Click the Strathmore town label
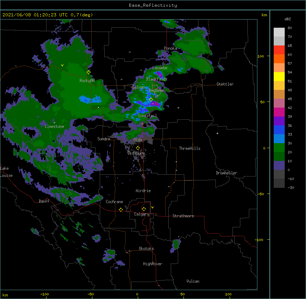The width and height of the screenshot is (306, 299). (x=183, y=216)
